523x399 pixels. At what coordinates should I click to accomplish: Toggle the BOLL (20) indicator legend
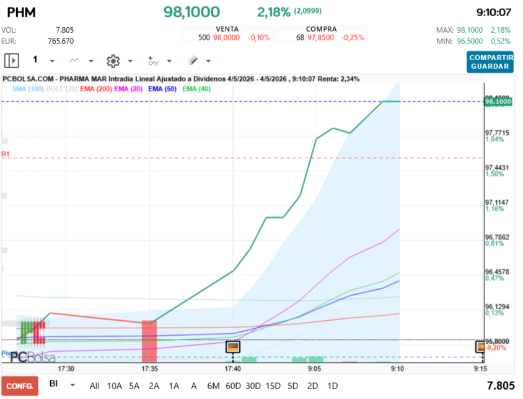click(x=62, y=89)
